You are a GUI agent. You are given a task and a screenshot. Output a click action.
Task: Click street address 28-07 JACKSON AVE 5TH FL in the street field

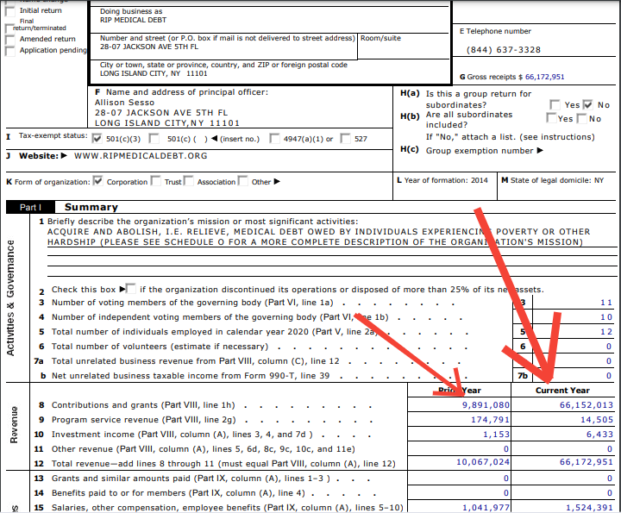(x=149, y=47)
